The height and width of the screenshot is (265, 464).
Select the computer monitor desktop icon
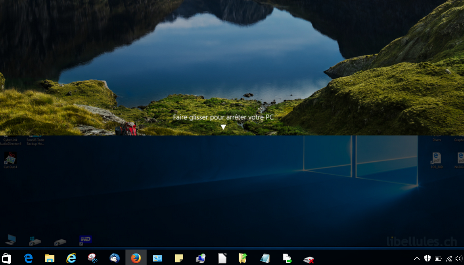click(11, 239)
